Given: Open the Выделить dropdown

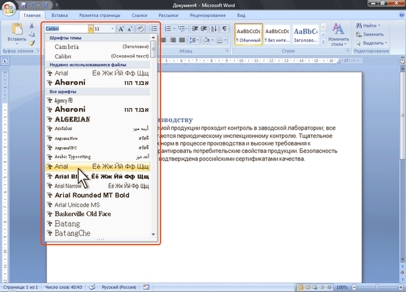Looking at the screenshot, I should [371, 43].
